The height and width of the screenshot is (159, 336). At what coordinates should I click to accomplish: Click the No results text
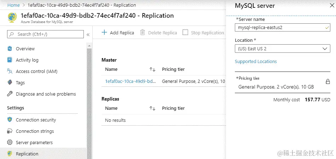coord(115,120)
